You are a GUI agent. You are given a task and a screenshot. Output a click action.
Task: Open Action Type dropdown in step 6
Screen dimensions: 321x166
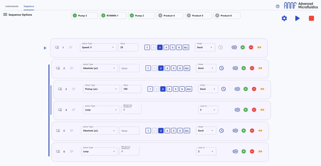tap(99, 152)
